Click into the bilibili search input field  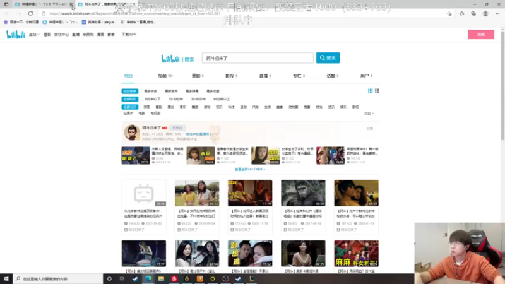tap(258, 58)
